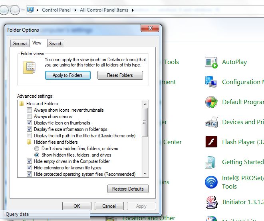Confirm with the OK button

pyautogui.click(x=77, y=206)
